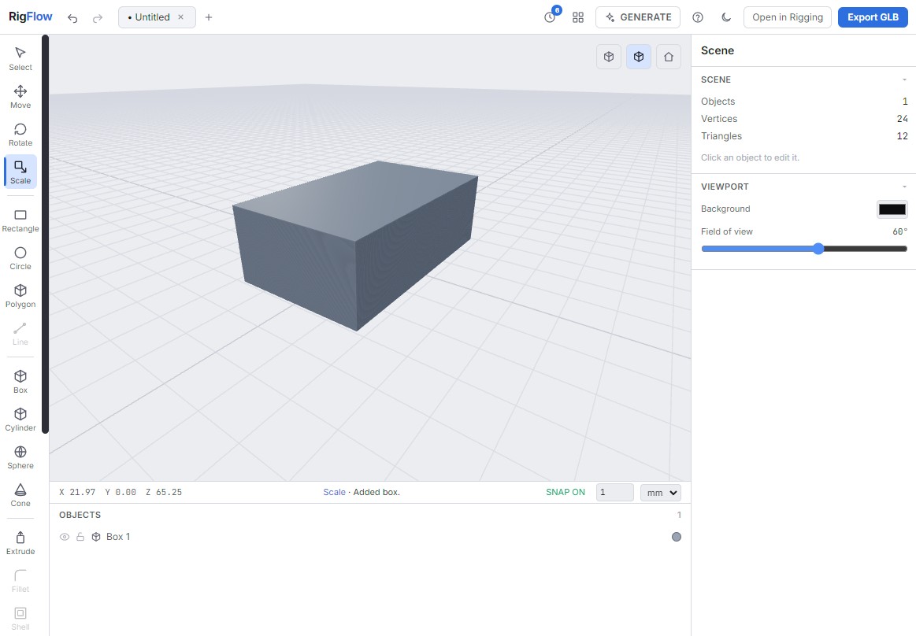Image resolution: width=916 pixels, height=636 pixels.
Task: Click the Scale tool
Action: click(20, 172)
